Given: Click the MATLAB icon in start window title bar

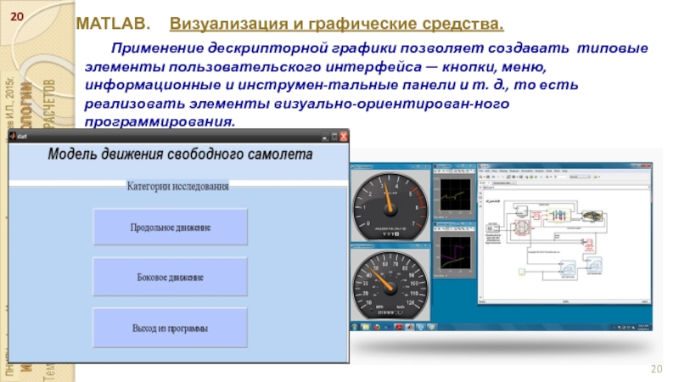Looking at the screenshot, I should [13, 135].
